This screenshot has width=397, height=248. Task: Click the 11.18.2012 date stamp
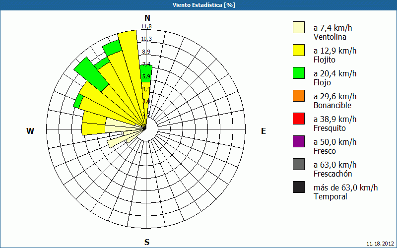point(380,244)
